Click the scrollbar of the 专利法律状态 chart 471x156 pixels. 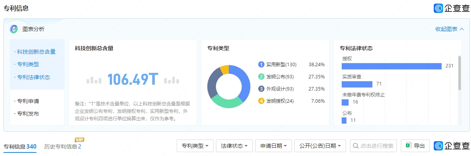[460, 73]
